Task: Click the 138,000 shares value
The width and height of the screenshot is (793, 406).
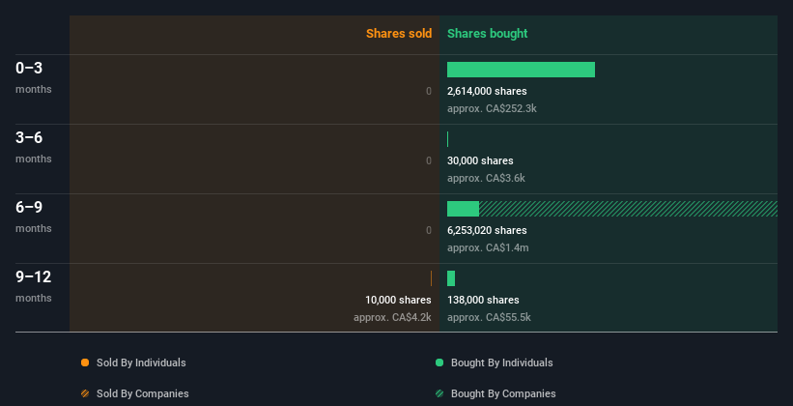Action: click(483, 300)
